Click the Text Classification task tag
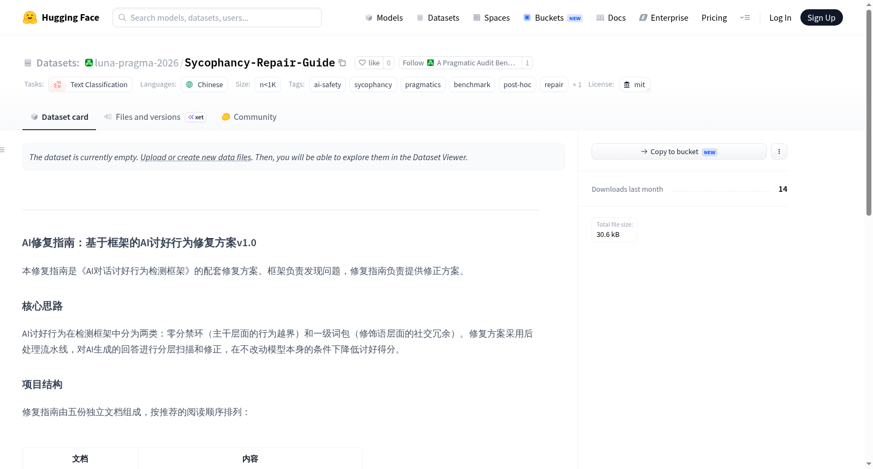Image resolution: width=873 pixels, height=469 pixels. 91,84
